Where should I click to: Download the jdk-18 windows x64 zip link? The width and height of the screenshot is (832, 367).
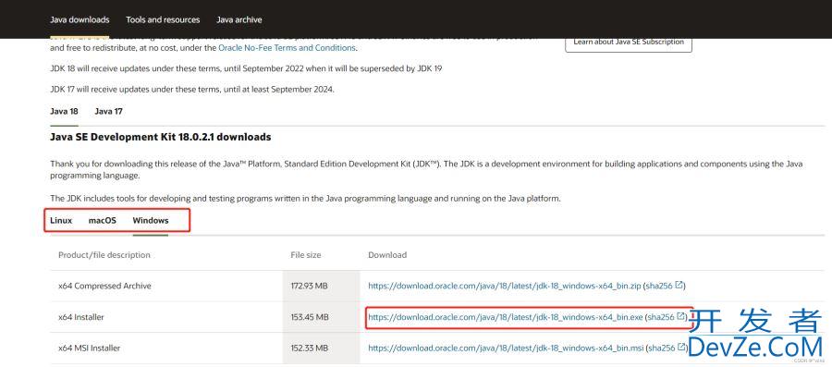505,286
